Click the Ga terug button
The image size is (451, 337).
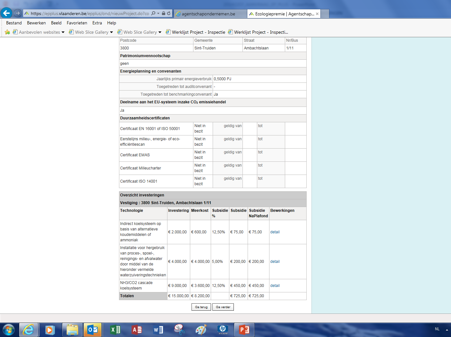(201, 307)
